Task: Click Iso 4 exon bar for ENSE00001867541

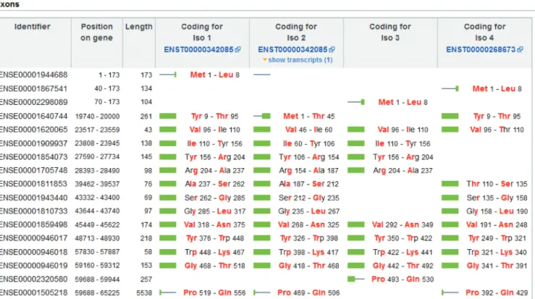Action: click(x=450, y=89)
